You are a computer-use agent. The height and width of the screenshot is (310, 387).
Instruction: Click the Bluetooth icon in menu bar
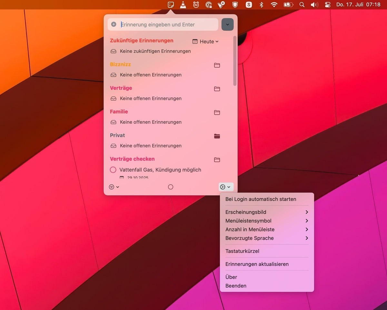[262, 5]
